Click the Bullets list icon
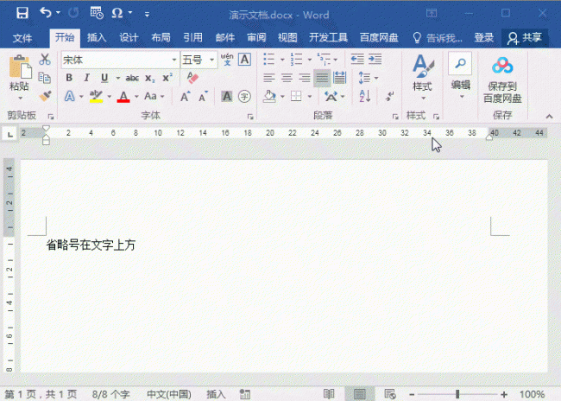Image resolution: width=561 pixels, height=401 pixels. click(268, 59)
